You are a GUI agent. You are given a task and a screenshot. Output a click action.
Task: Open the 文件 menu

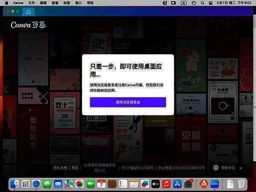pyautogui.click(x=31, y=3)
